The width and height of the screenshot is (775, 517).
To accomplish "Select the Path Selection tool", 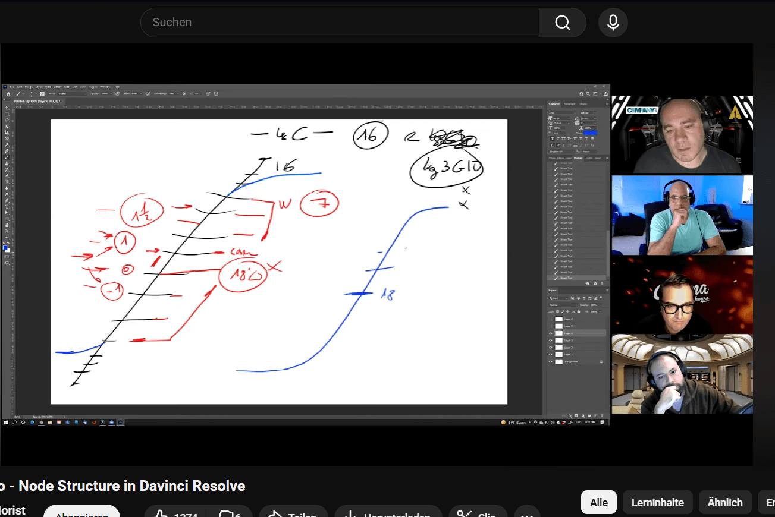I will (7, 213).
